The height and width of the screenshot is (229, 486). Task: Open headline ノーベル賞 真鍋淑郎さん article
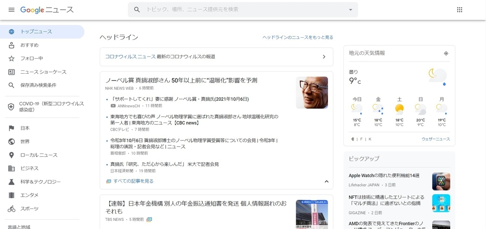[x=181, y=80]
